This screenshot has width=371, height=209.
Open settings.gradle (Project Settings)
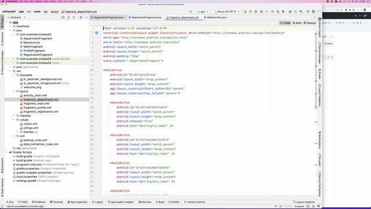click(x=37, y=181)
